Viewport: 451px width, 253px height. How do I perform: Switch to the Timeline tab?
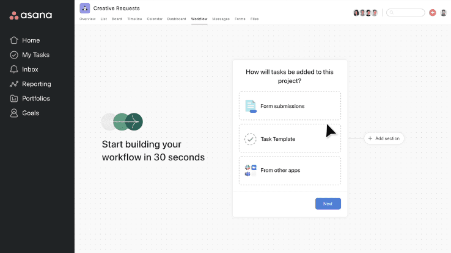click(134, 19)
